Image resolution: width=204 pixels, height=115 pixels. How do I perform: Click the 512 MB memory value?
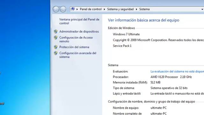pos(155,82)
